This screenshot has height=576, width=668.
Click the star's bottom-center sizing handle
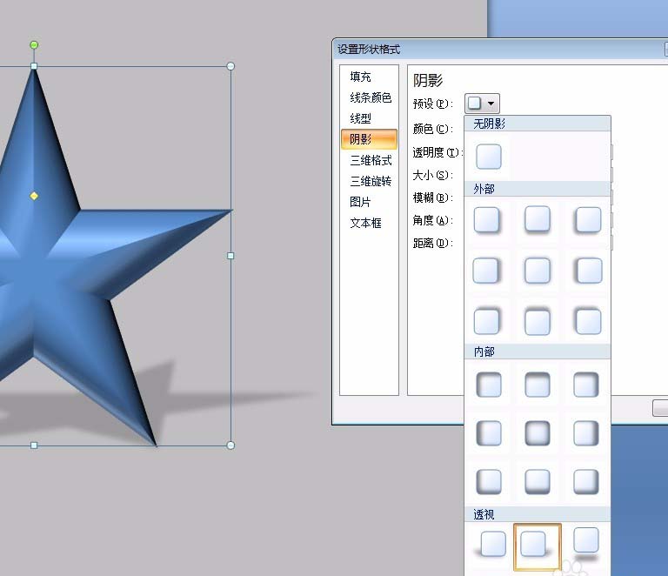(x=34, y=445)
